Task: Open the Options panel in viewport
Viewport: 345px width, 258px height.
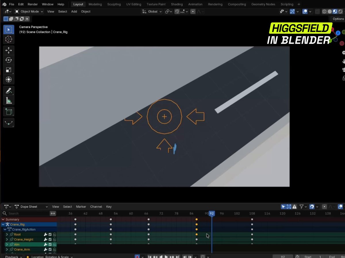Action: [338, 19]
